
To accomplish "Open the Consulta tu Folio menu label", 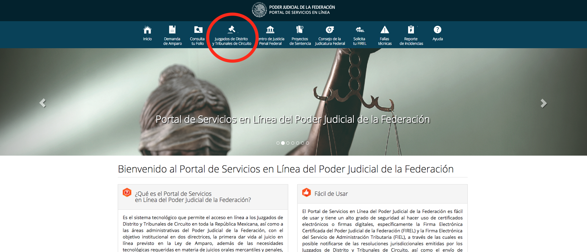I will 197,41.
